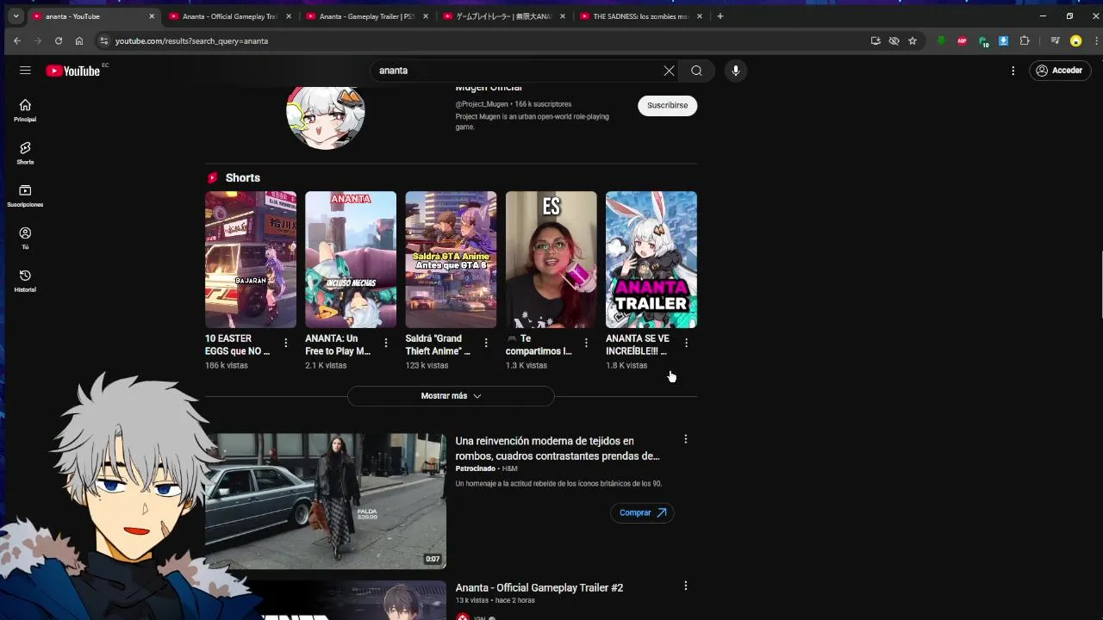This screenshot has width=1103, height=620.
Task: Open ANANTA INCLUSO MECHAS short thumbnail
Action: pos(351,259)
